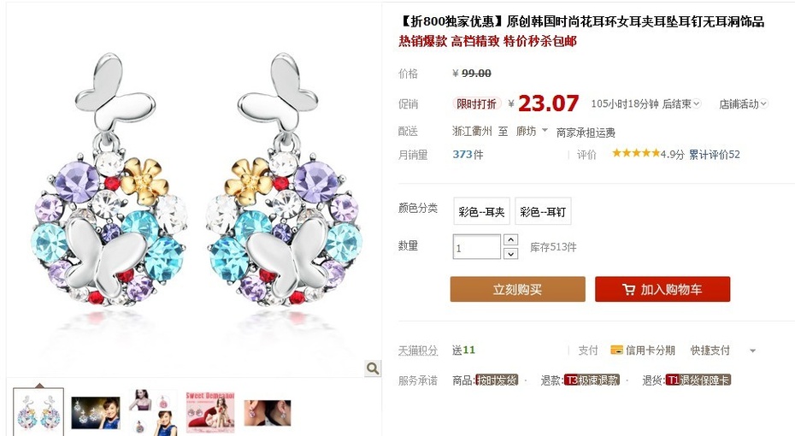The width and height of the screenshot is (795, 436).
Task: Click the T3 极速退款 badge
Action: [x=592, y=380]
